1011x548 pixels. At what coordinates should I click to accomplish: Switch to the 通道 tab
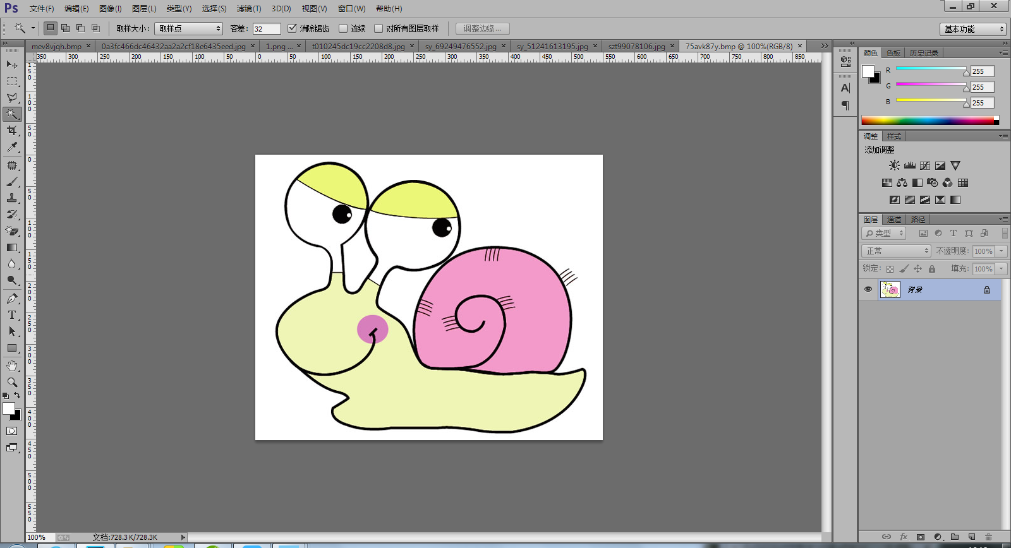894,220
